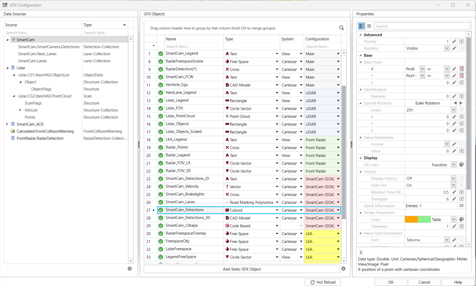
Task: Click Add Static GFX Object
Action: point(242,269)
